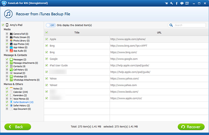This screenshot has height=135, width=209.
Task: Click the Safari History compass icon
Action: [11, 105]
